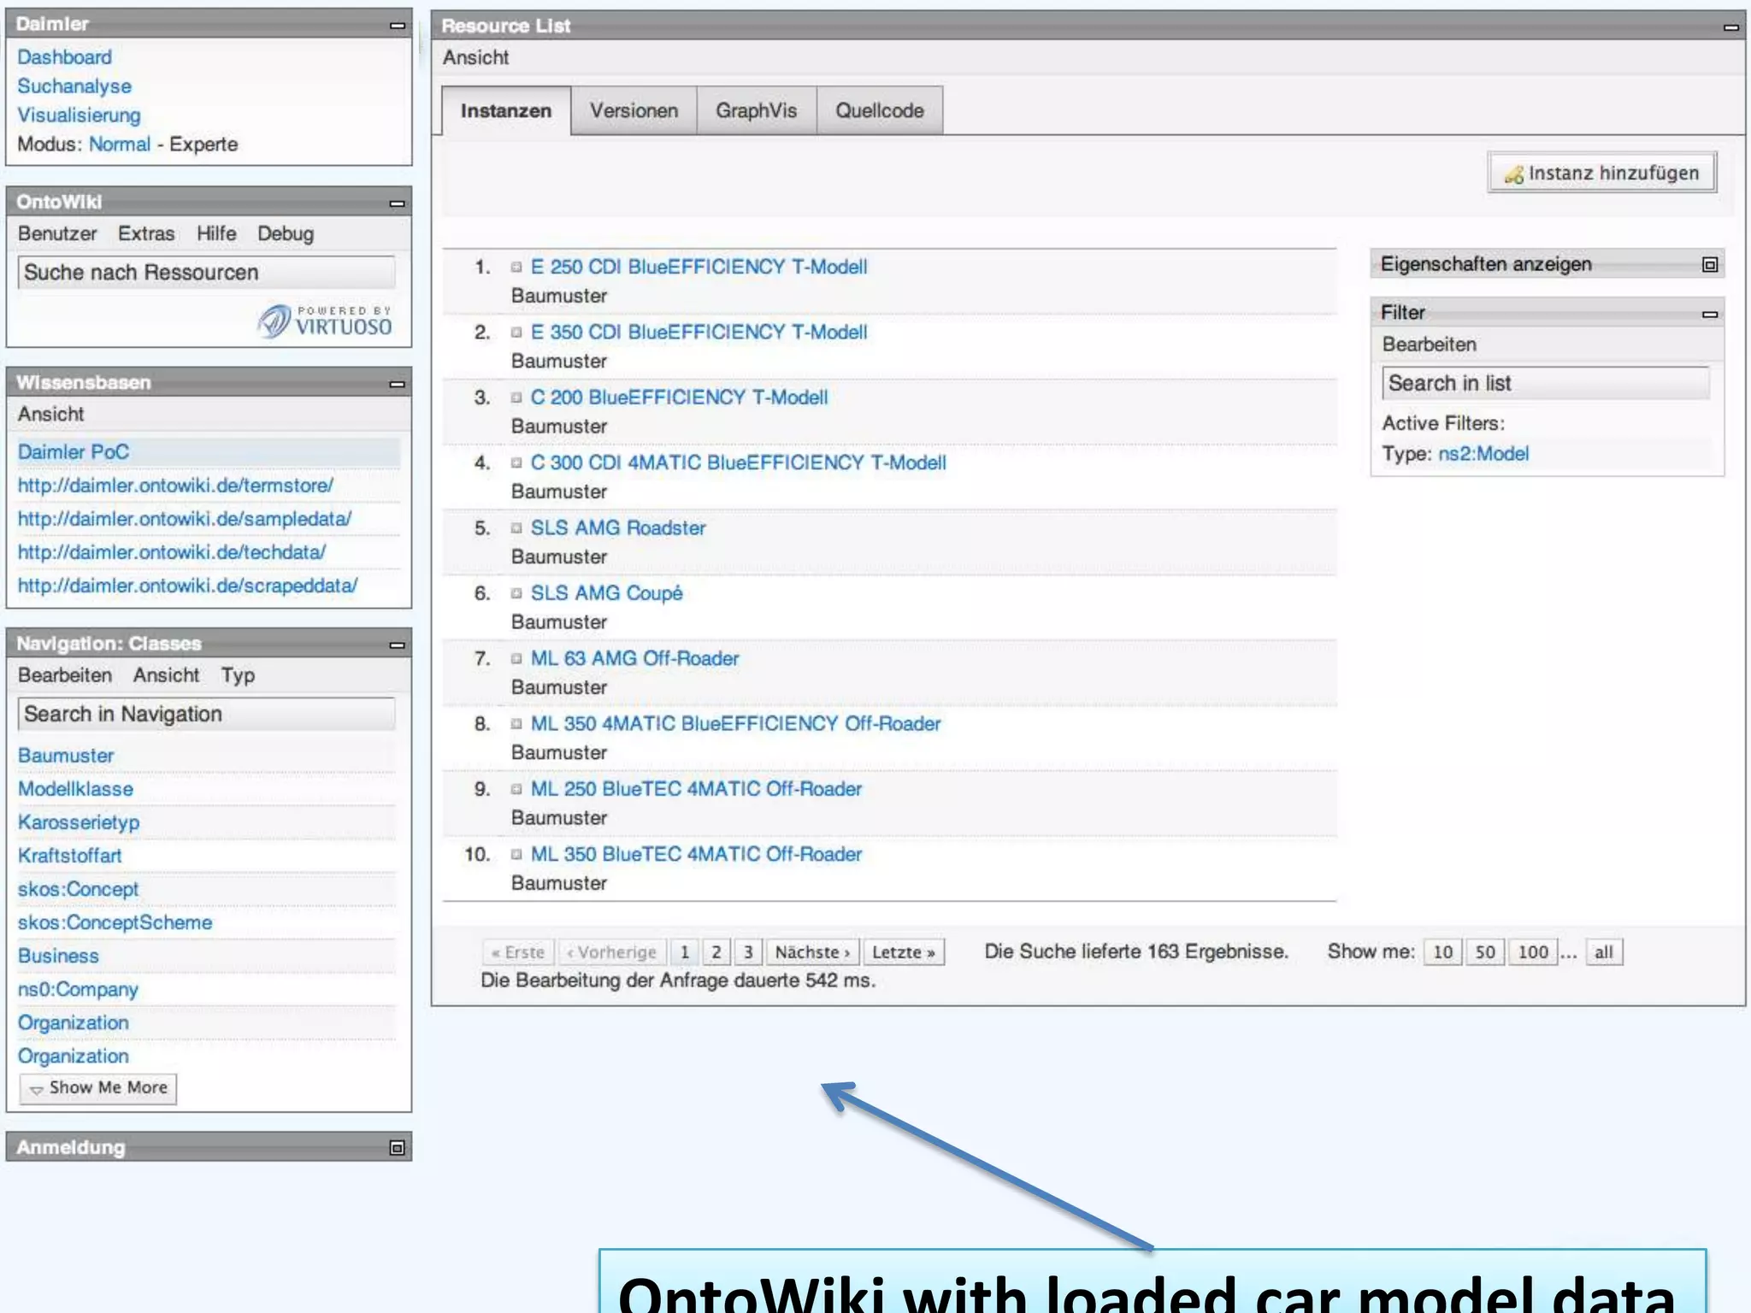Select the skos:ConceptScheme class

click(115, 922)
